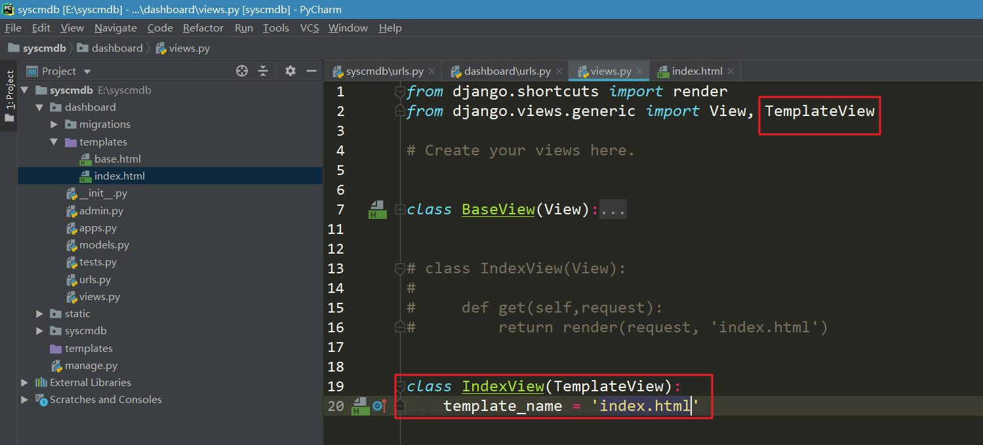Expand the migrations folder
Screen dimensions: 983x445
pyautogui.click(x=54, y=124)
